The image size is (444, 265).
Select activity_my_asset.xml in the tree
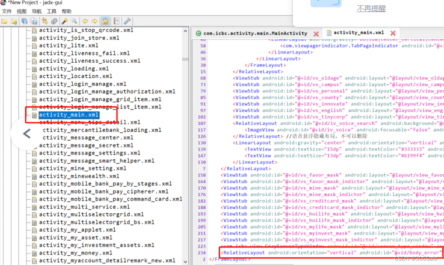pos(76,238)
